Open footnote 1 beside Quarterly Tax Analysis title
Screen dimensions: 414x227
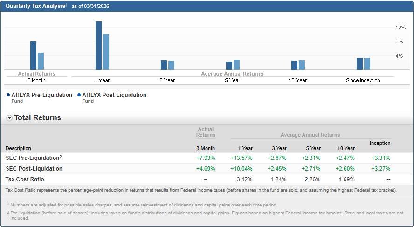point(67,5)
